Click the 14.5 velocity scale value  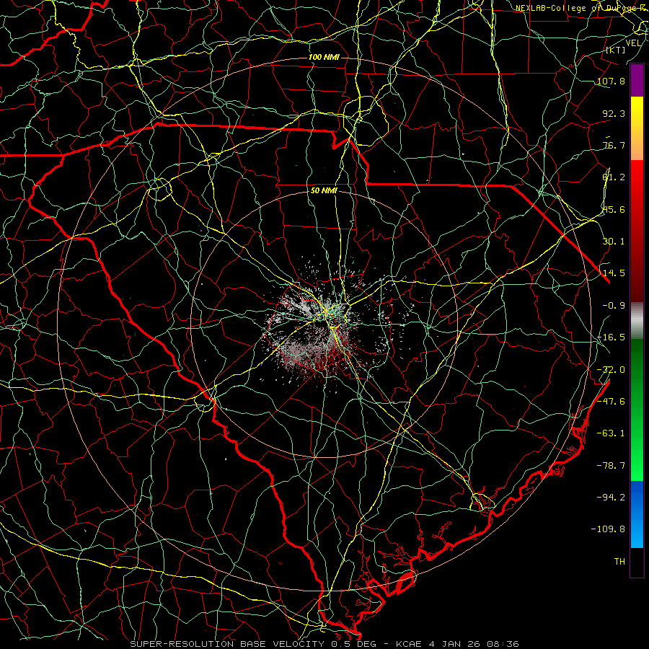click(614, 273)
